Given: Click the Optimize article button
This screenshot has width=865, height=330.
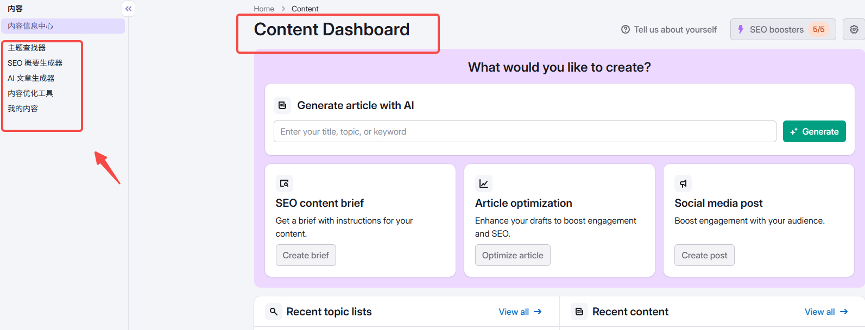Looking at the screenshot, I should (512, 255).
